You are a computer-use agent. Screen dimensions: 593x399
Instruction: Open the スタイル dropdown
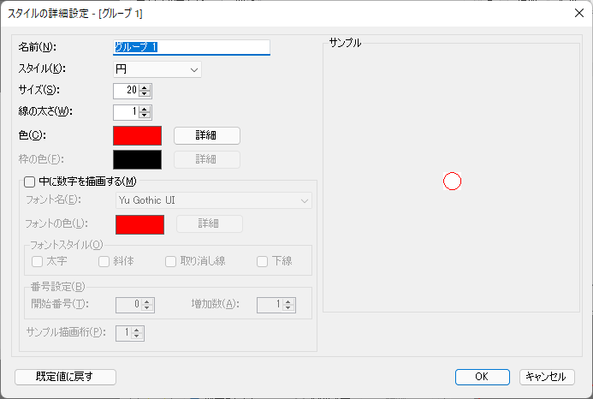157,69
